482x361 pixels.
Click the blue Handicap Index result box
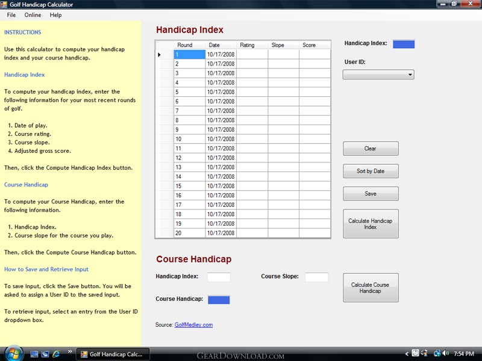pyautogui.click(x=404, y=44)
